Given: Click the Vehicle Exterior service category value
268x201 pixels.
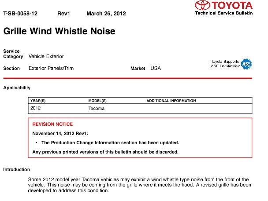Looking at the screenshot, I should pos(46,56).
